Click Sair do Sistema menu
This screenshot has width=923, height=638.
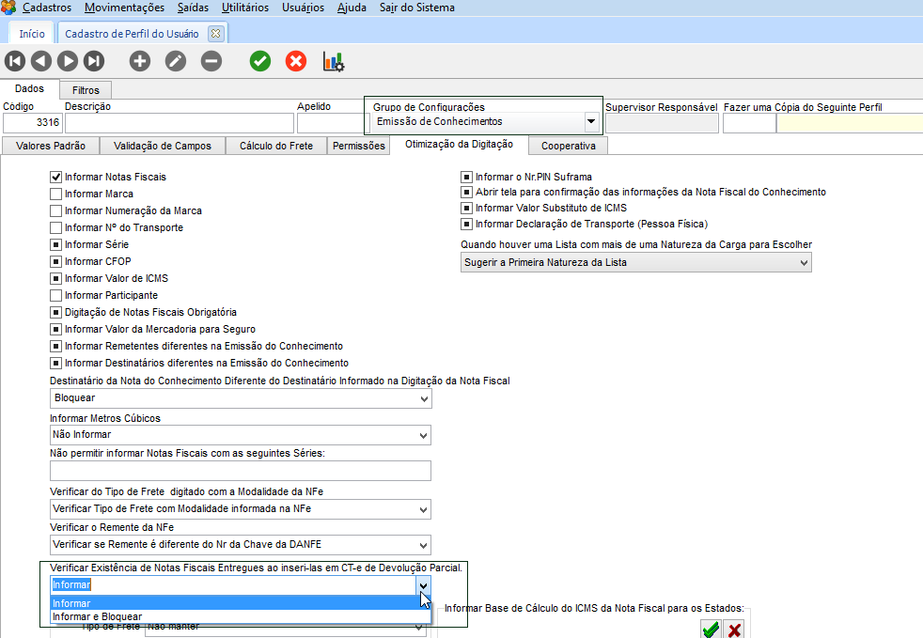pos(416,8)
